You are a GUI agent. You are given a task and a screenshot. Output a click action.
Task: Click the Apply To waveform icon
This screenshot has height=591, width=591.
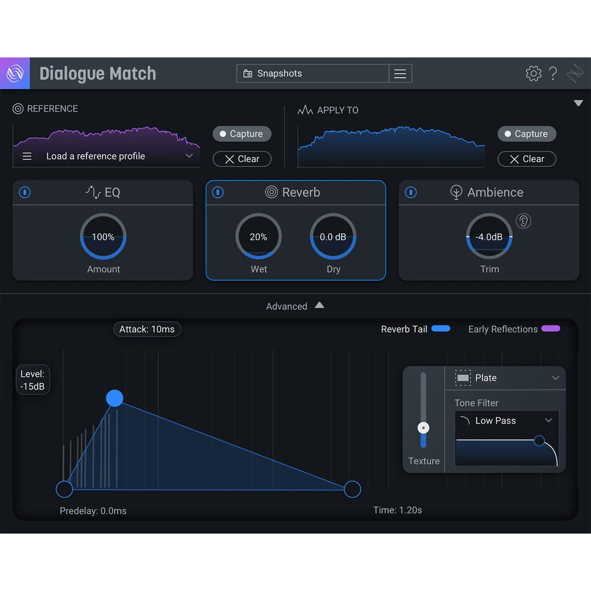(x=305, y=110)
